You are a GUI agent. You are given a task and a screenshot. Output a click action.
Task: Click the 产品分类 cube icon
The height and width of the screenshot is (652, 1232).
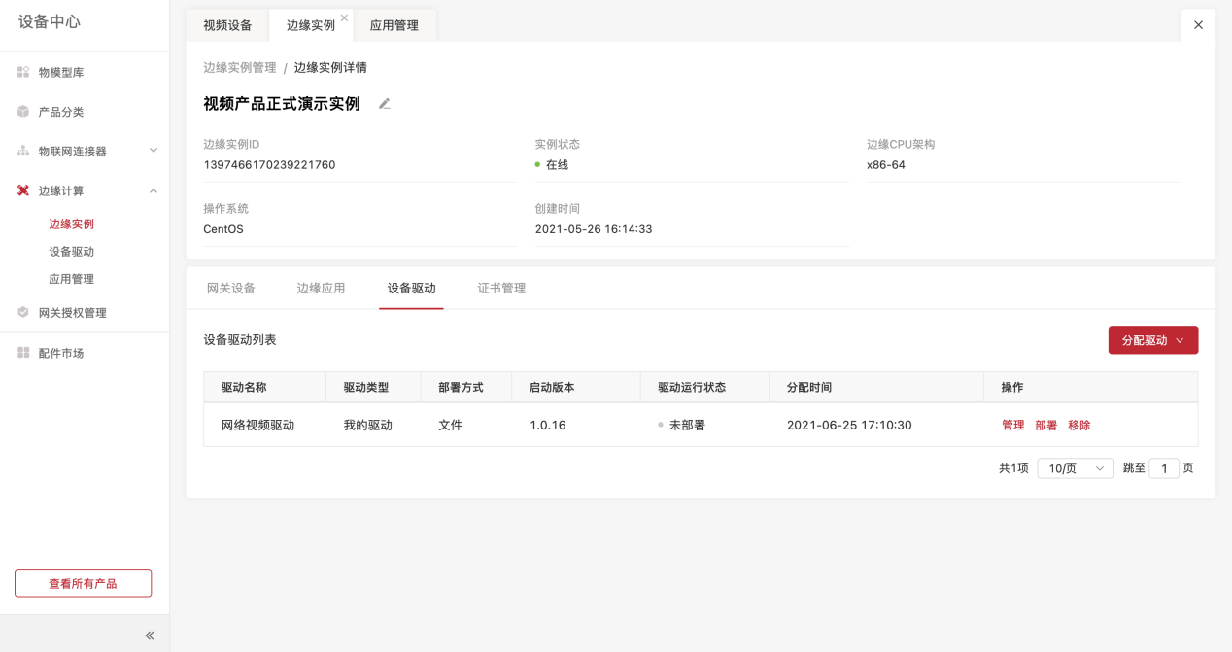23,112
